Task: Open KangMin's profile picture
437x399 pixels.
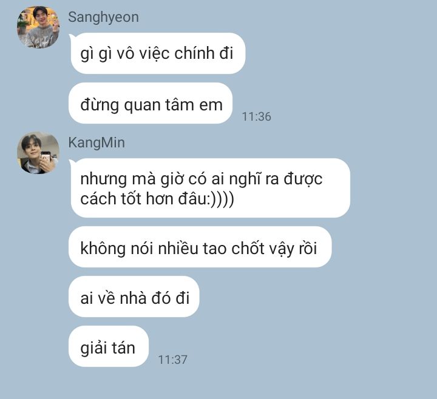Action: pos(38,153)
